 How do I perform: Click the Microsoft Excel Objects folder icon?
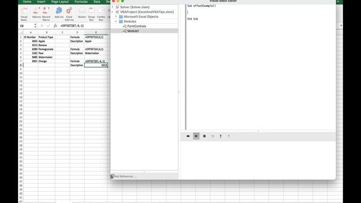pyautogui.click(x=121, y=16)
